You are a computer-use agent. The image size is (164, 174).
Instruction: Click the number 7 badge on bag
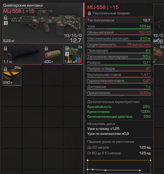coord(67,54)
